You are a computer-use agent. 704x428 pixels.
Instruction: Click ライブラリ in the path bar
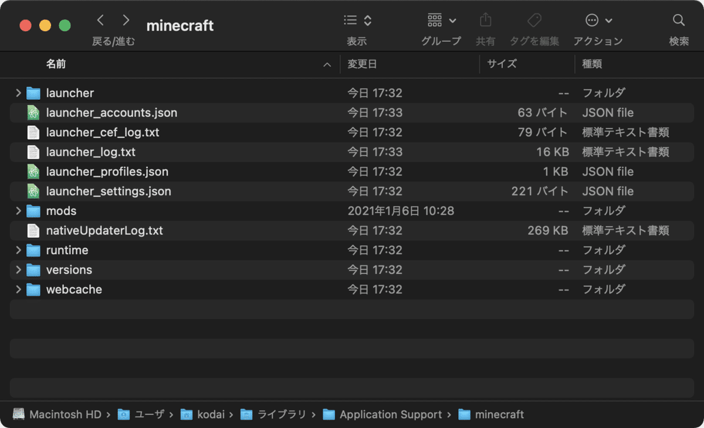tap(273, 414)
